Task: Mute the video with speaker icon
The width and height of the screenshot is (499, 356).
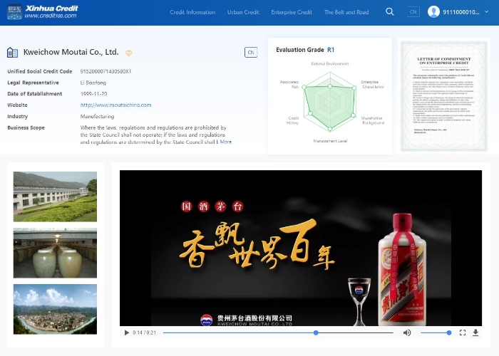Action: click(x=407, y=333)
